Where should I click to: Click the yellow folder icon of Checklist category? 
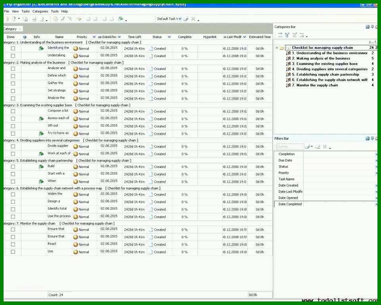pyautogui.click(x=282, y=48)
